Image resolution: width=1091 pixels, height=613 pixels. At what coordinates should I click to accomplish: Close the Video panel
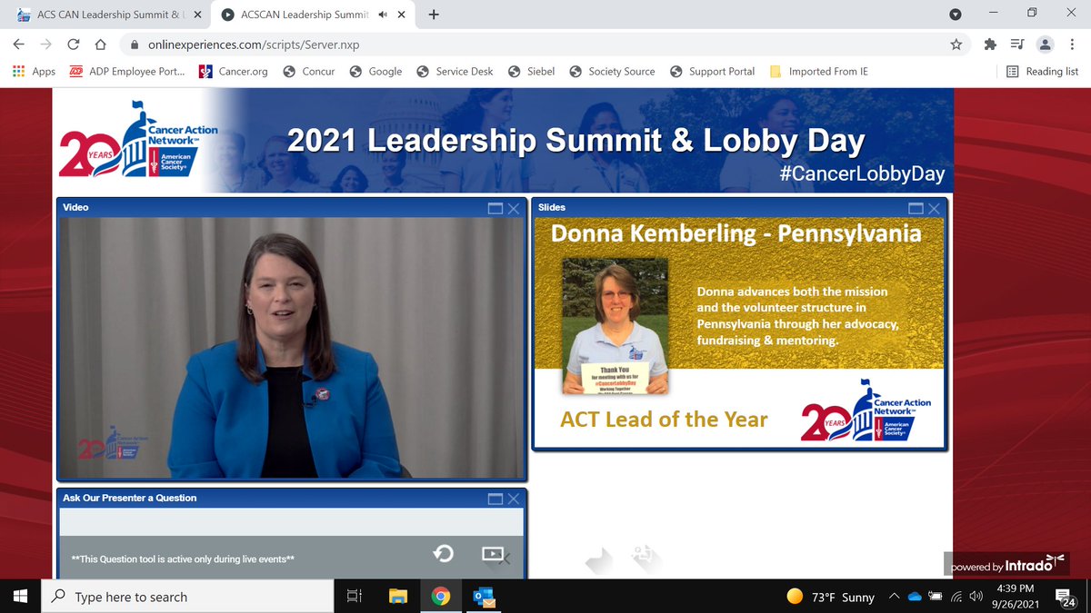514,208
